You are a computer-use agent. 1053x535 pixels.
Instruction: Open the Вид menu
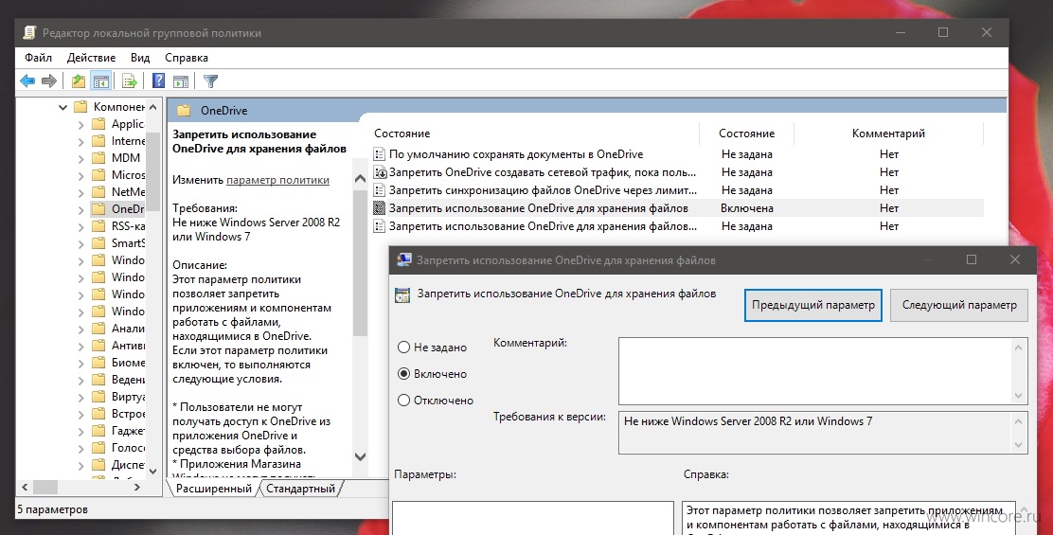pyautogui.click(x=140, y=58)
